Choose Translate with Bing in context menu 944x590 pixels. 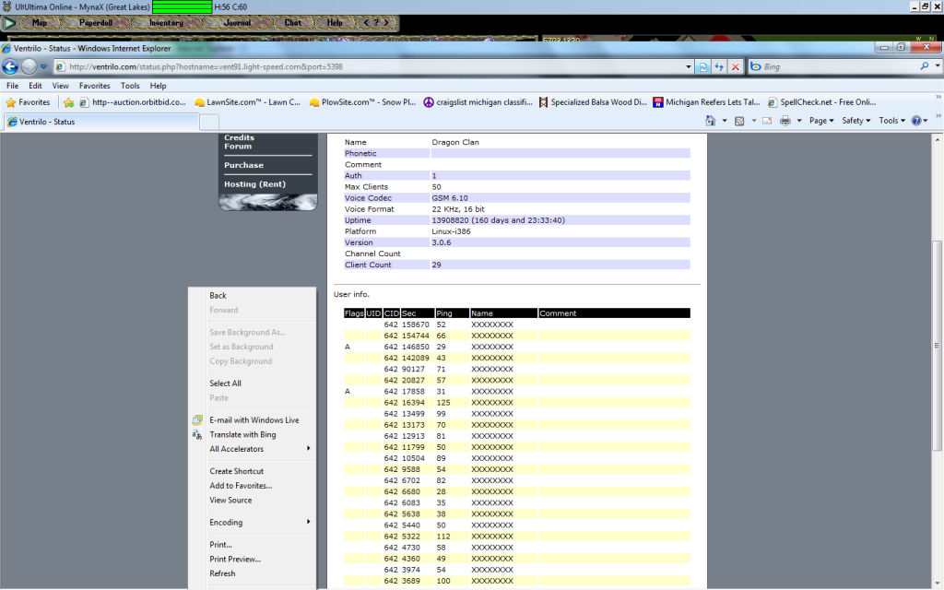click(253, 435)
